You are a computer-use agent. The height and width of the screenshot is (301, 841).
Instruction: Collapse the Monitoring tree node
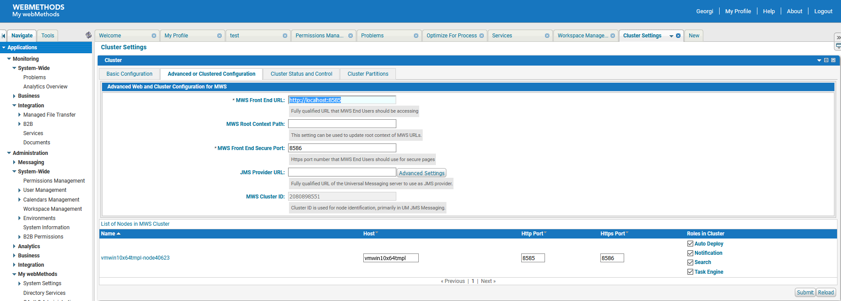[x=9, y=59]
